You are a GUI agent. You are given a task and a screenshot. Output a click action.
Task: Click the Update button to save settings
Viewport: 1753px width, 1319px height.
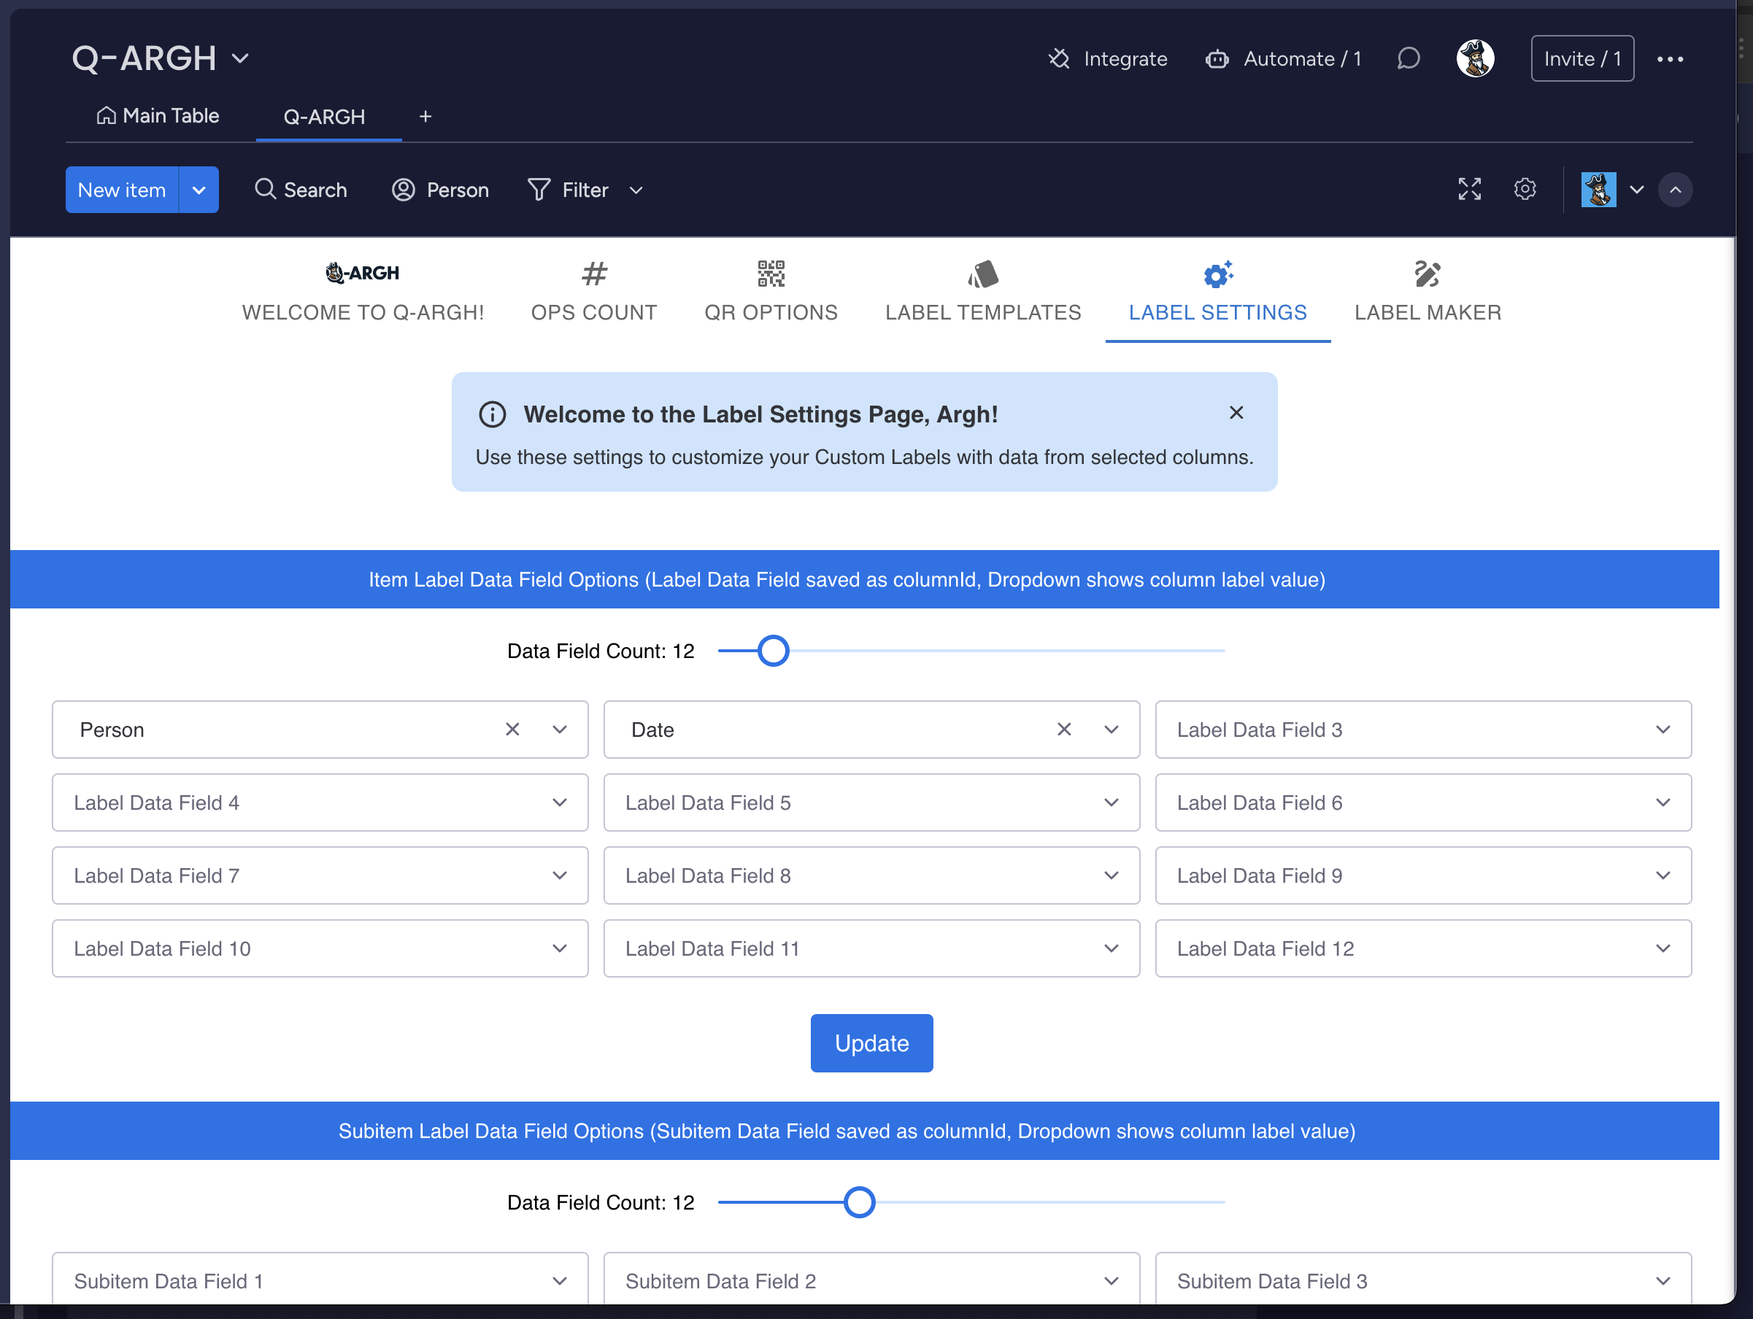(x=871, y=1042)
